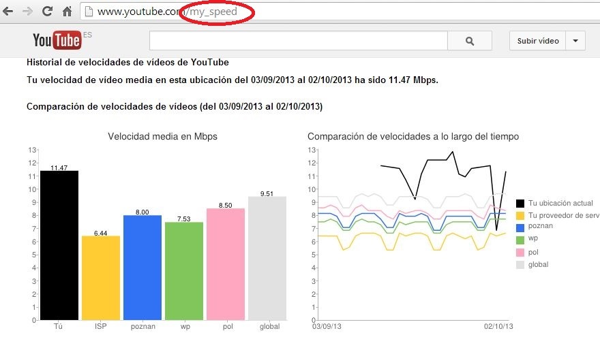Click gray global legend swatch
Screen dimensions: 600x352
(x=520, y=264)
